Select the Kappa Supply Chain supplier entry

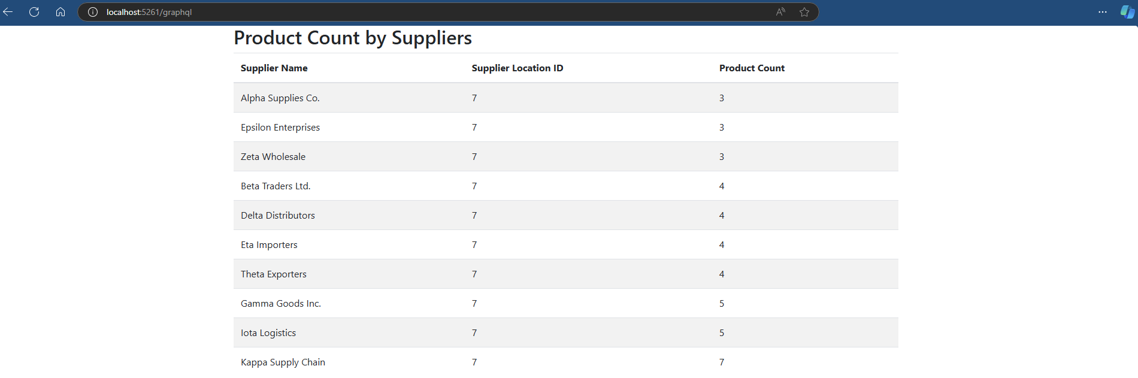tap(283, 362)
